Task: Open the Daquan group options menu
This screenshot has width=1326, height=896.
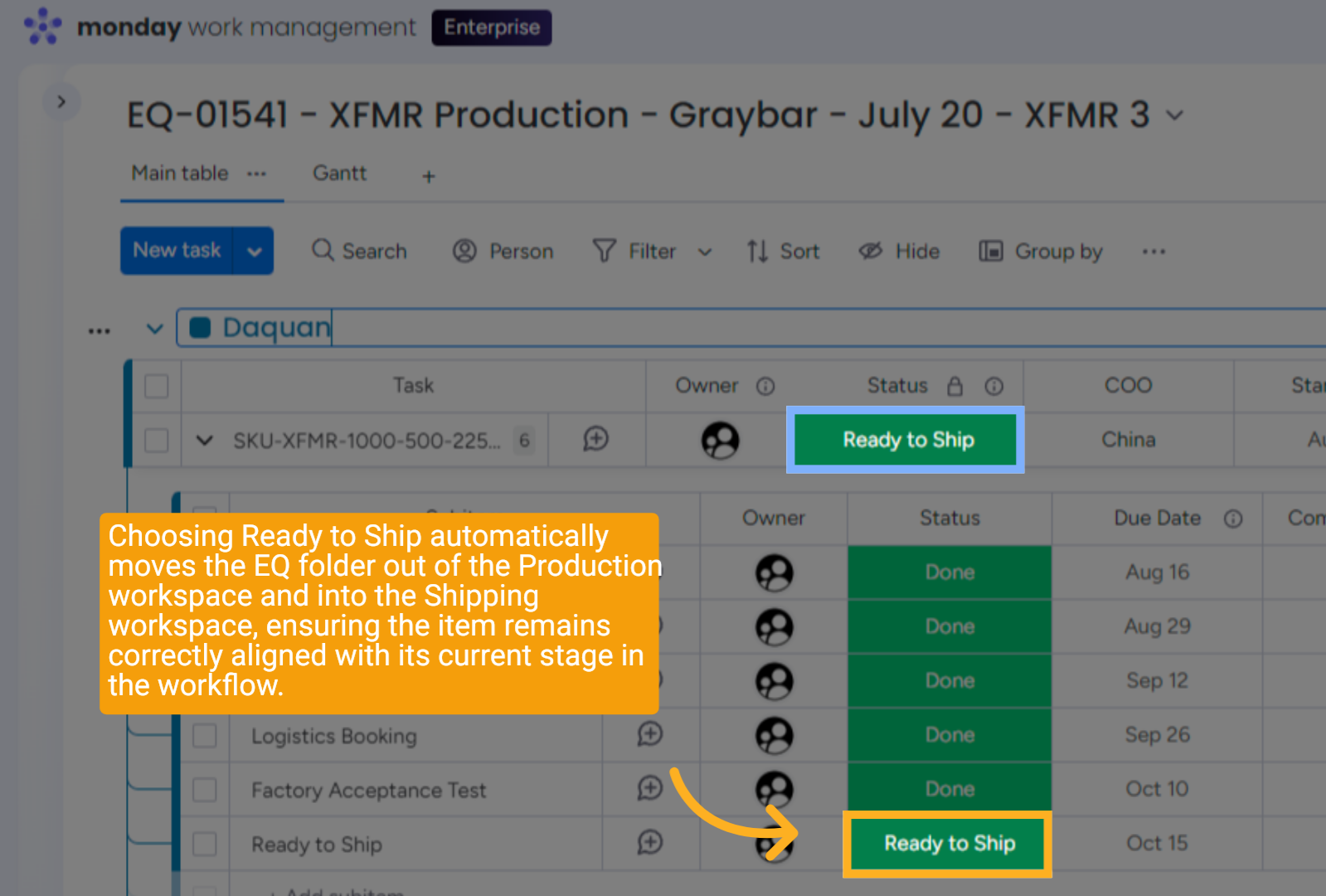Action: 100,330
